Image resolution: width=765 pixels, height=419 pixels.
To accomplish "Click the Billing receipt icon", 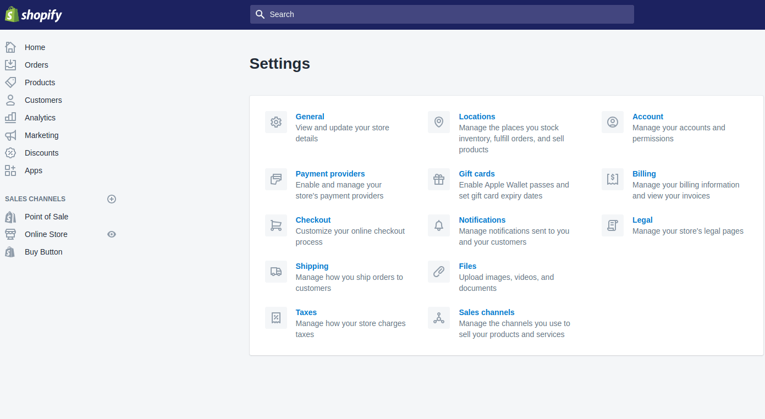I will (x=613, y=179).
